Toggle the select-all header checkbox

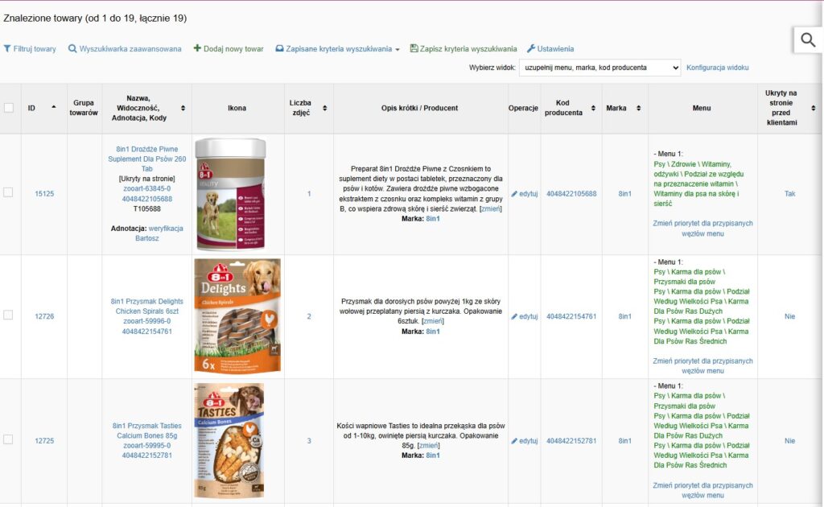tap(9, 108)
